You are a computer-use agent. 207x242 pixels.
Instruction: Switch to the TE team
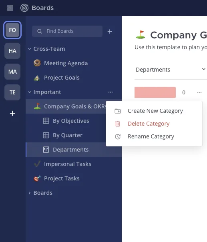tap(12, 92)
